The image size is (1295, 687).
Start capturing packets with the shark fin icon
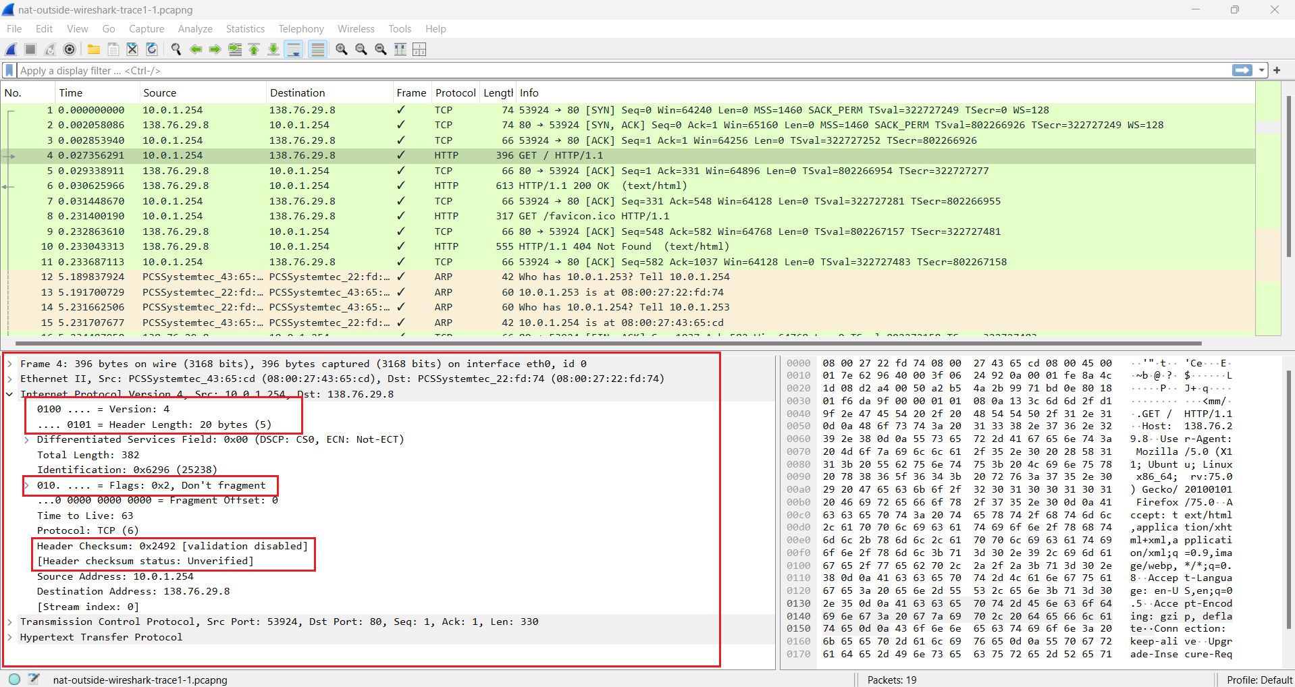tap(11, 49)
